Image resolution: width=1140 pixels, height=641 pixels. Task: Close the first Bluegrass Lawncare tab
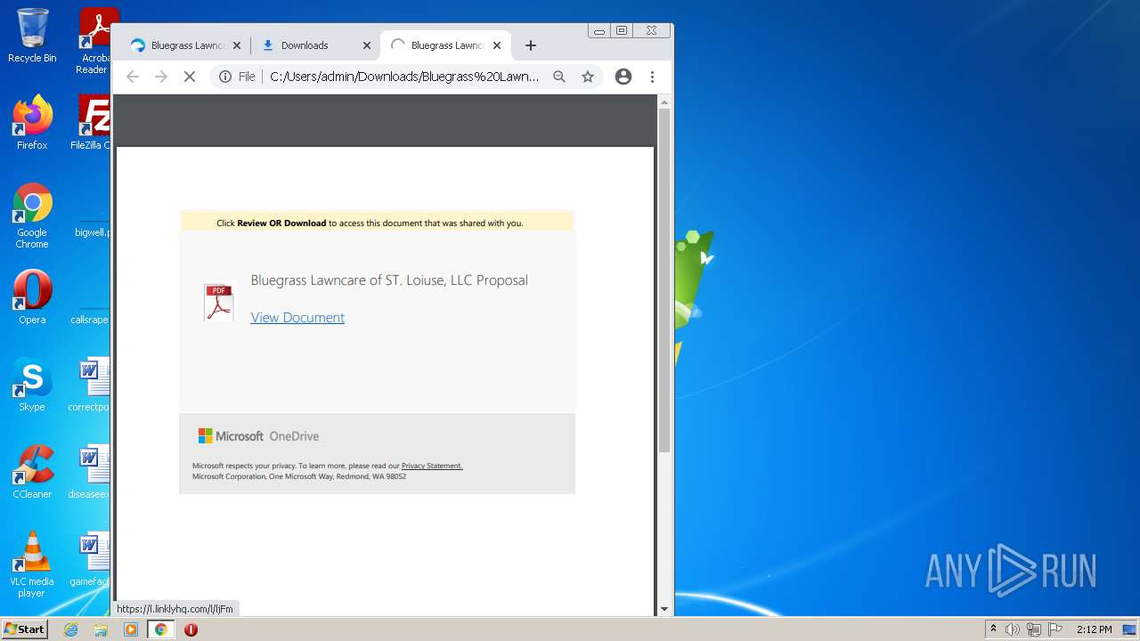click(237, 45)
